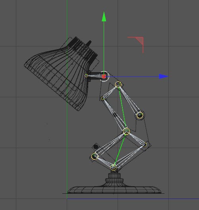Grab the green Y-axis arrow tip

(104, 16)
